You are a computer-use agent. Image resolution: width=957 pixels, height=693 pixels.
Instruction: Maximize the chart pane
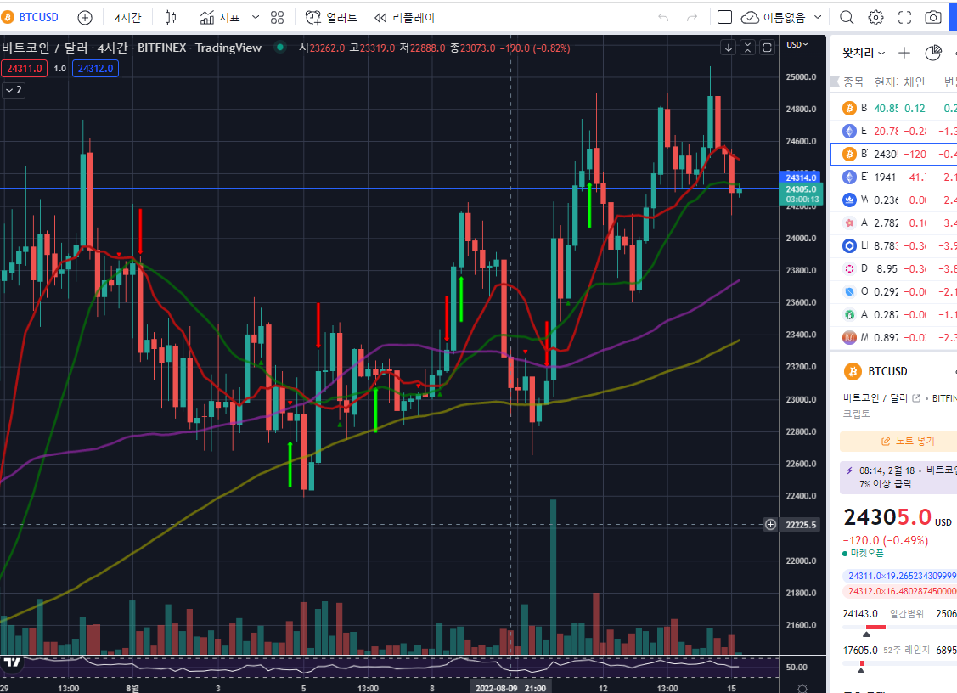click(x=767, y=48)
